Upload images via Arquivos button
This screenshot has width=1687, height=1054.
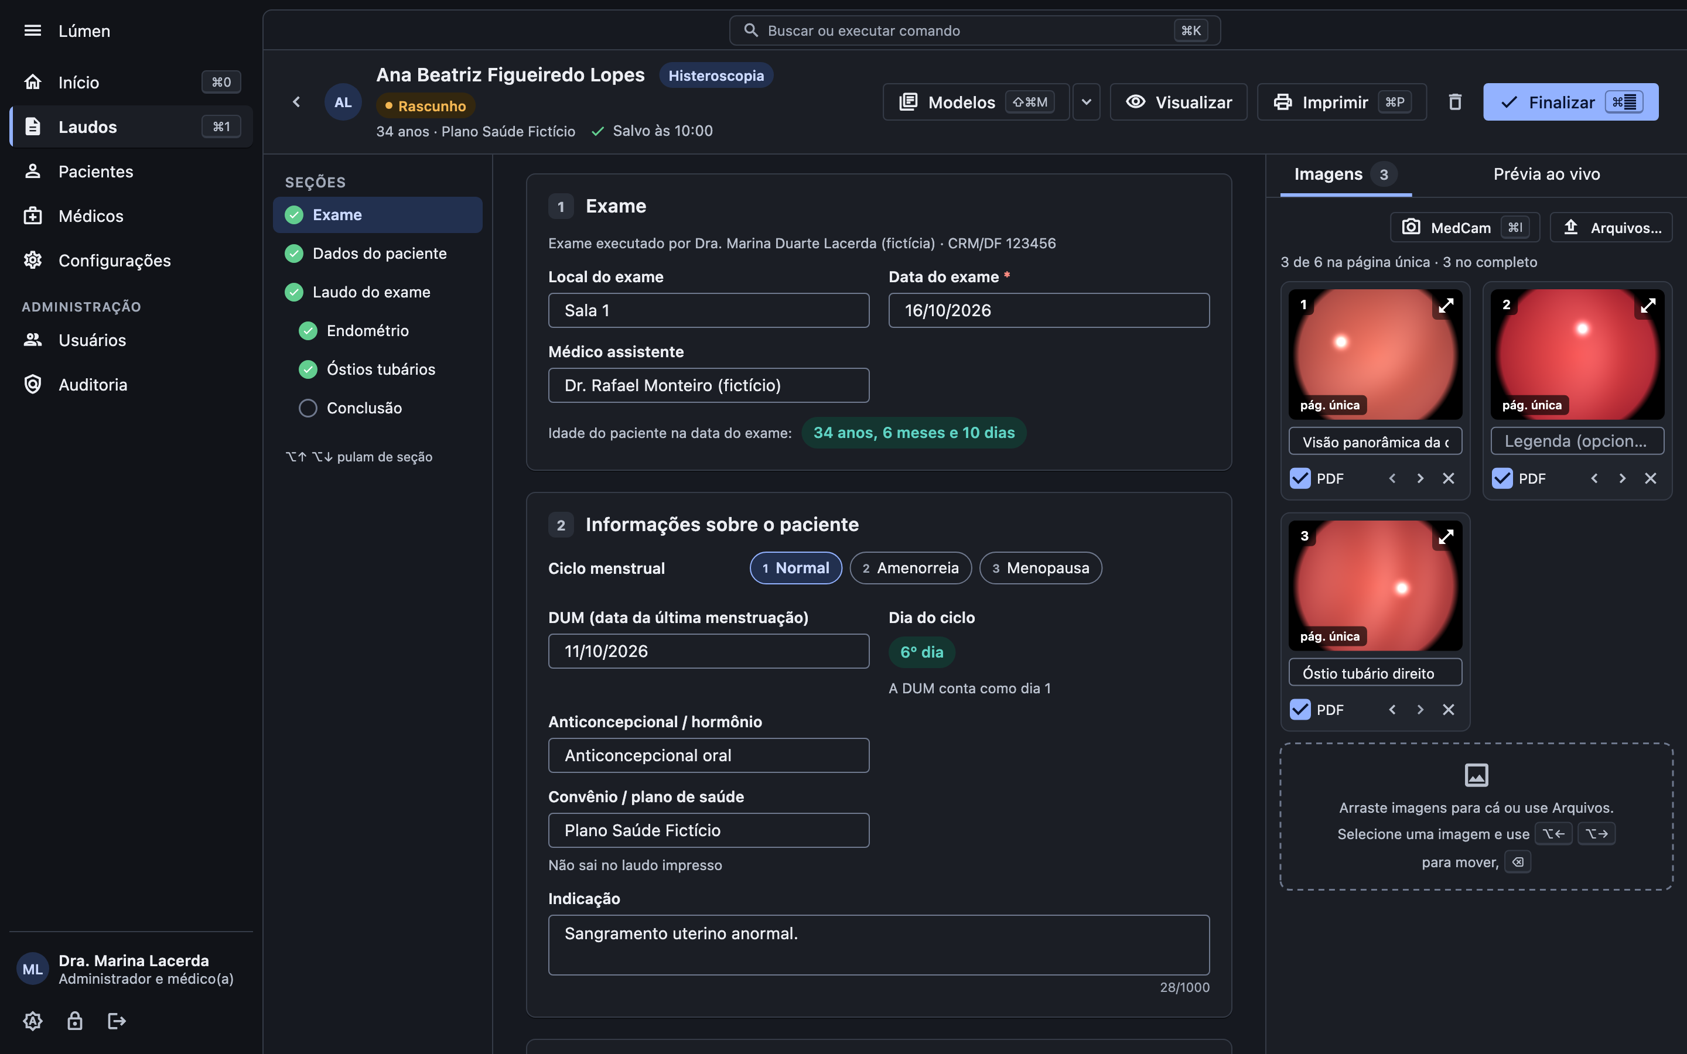(x=1610, y=228)
